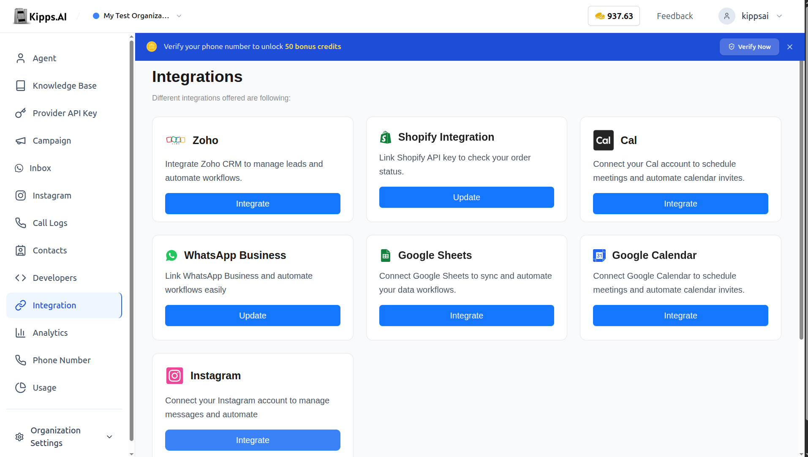
Task: Click the Call Logs phone icon
Action: pyautogui.click(x=20, y=223)
